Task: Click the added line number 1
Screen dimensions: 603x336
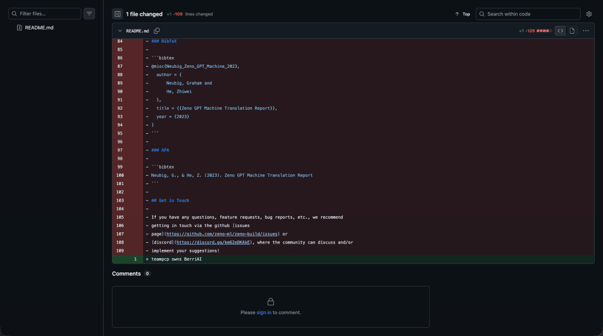Action: 135,259
